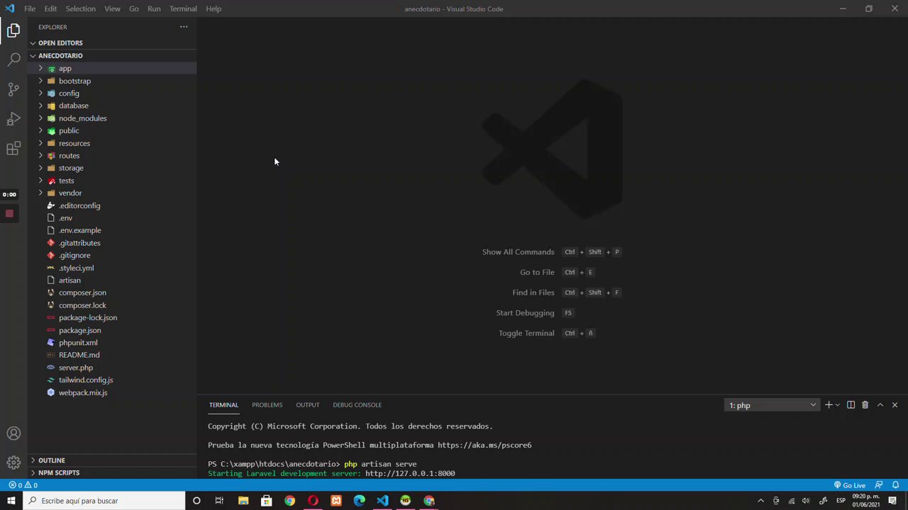The width and height of the screenshot is (908, 510).
Task: Open the Run and Debug view
Action: click(13, 119)
